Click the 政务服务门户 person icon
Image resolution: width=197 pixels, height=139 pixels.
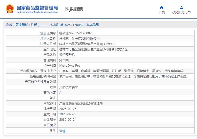coord(181,7)
